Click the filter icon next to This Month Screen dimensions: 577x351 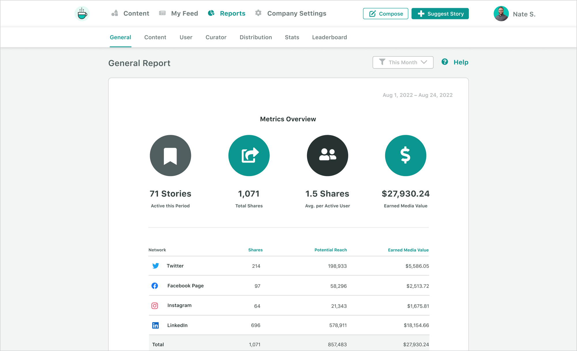point(382,62)
